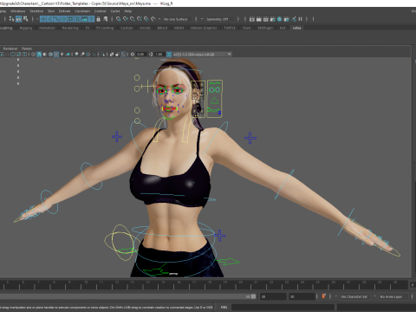416x312 pixels.
Task: Open the ACES 1.0 SDR-video view transform dropdown
Action: tap(202, 55)
